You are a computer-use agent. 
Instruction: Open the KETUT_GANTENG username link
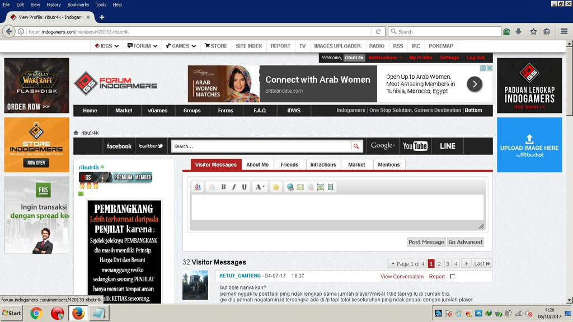pos(239,276)
